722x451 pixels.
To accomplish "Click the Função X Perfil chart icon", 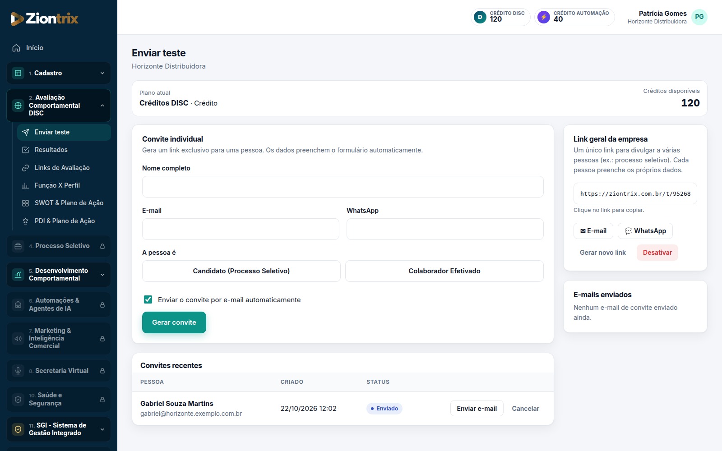I will [26, 185].
